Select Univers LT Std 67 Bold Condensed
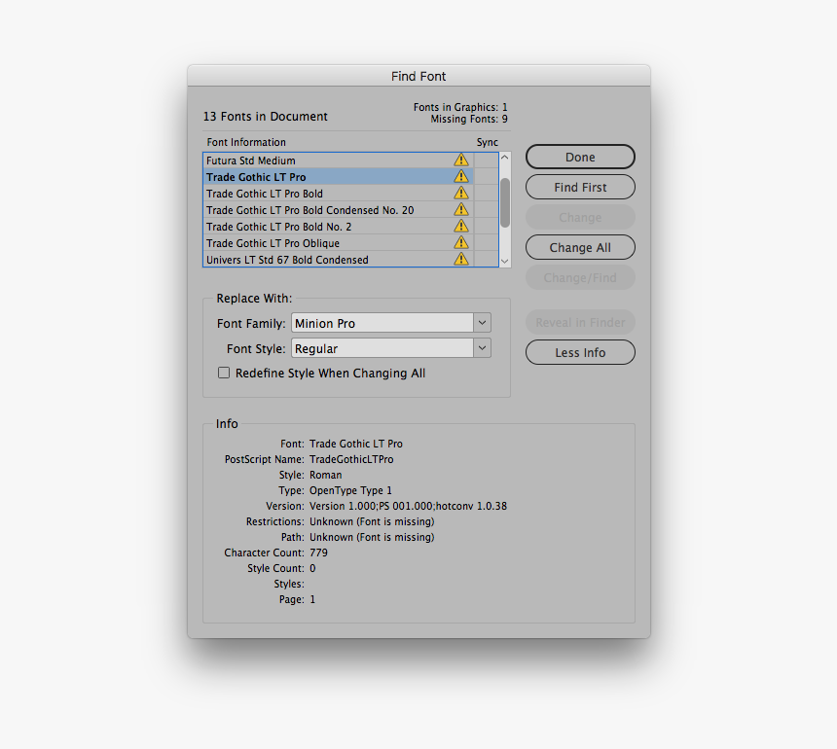This screenshot has height=749, width=837. [339, 260]
